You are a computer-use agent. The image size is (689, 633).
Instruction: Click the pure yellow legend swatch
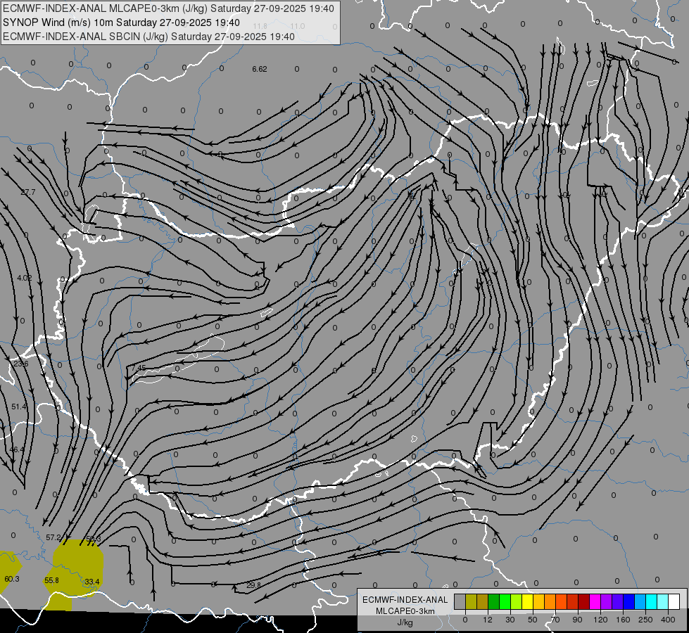pyautogui.click(x=527, y=601)
